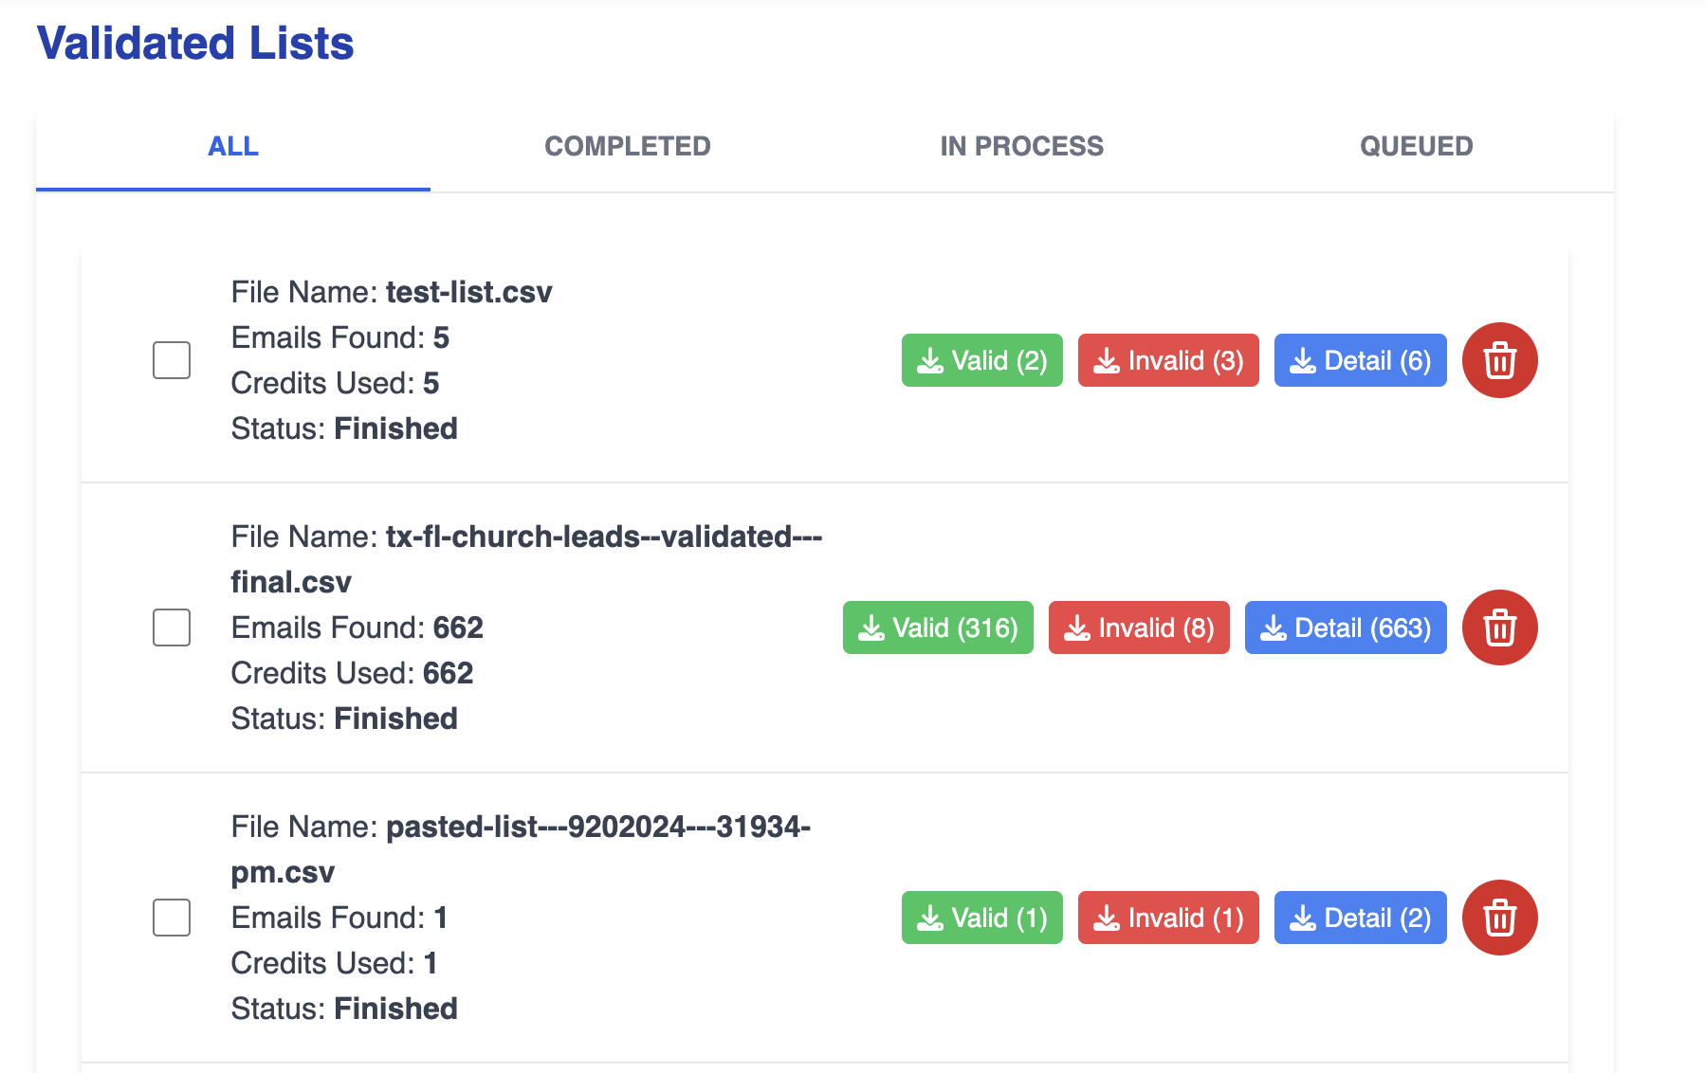The width and height of the screenshot is (1705, 1073).
Task: Download Invalid (1) pasted list result
Action: coord(1167,918)
